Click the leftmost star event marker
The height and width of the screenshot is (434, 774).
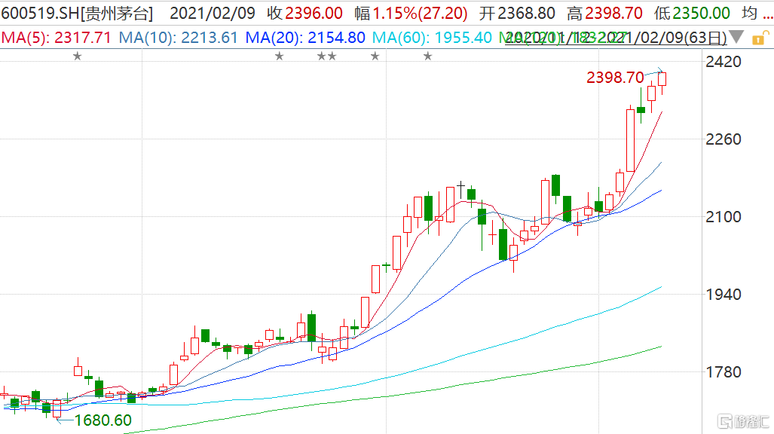point(77,57)
